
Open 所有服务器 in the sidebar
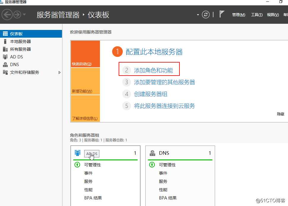pos(31,49)
